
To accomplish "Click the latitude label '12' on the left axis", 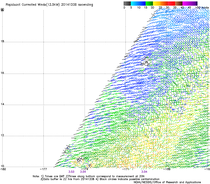I will coord(2,135).
